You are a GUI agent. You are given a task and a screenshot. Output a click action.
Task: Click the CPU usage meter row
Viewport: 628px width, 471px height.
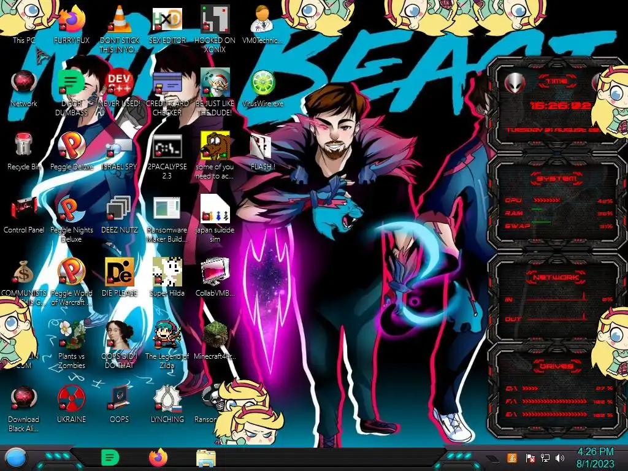559,201
